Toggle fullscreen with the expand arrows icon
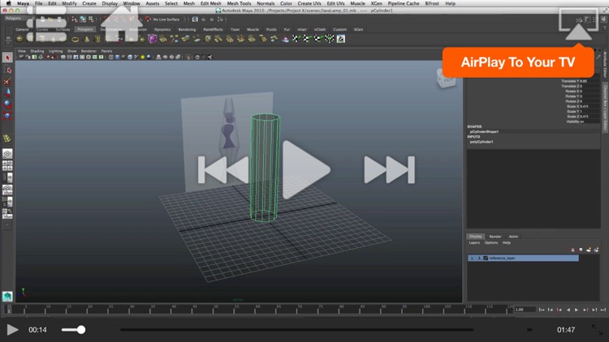Screen dimensions: 609x342 [x=597, y=330]
